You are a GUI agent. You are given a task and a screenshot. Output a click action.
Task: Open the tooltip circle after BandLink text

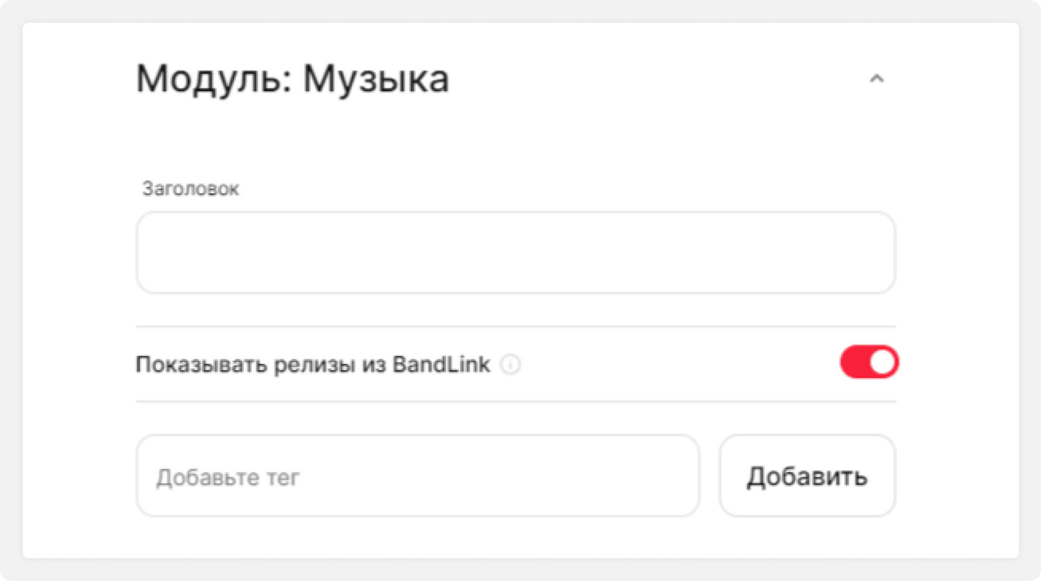click(510, 364)
